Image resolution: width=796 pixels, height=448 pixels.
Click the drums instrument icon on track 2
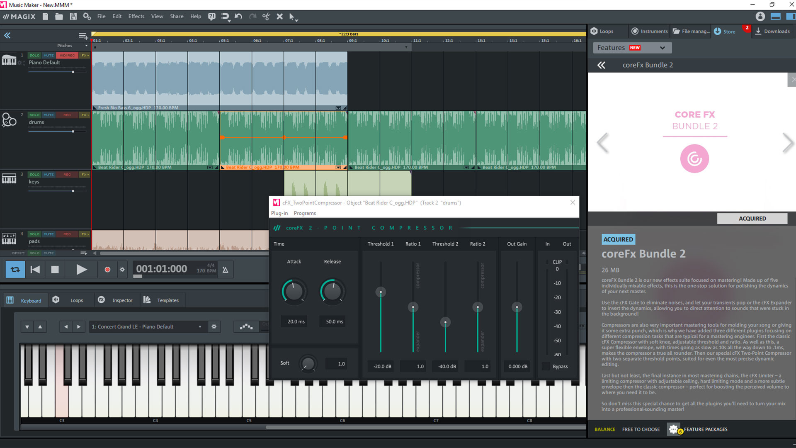pyautogui.click(x=9, y=120)
